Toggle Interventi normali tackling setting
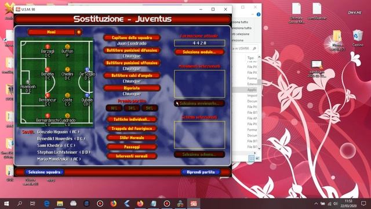 (x=132, y=156)
